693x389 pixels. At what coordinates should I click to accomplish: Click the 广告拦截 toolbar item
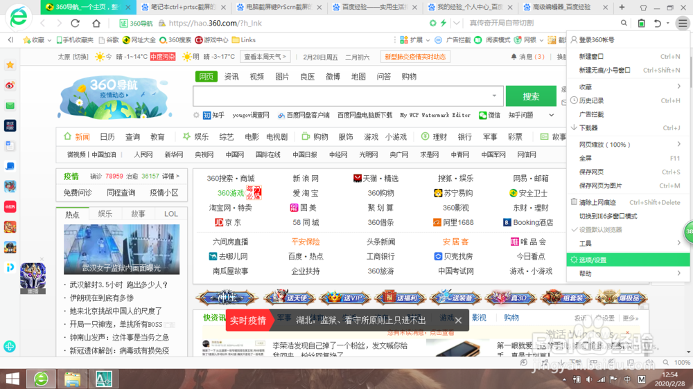(x=453, y=39)
